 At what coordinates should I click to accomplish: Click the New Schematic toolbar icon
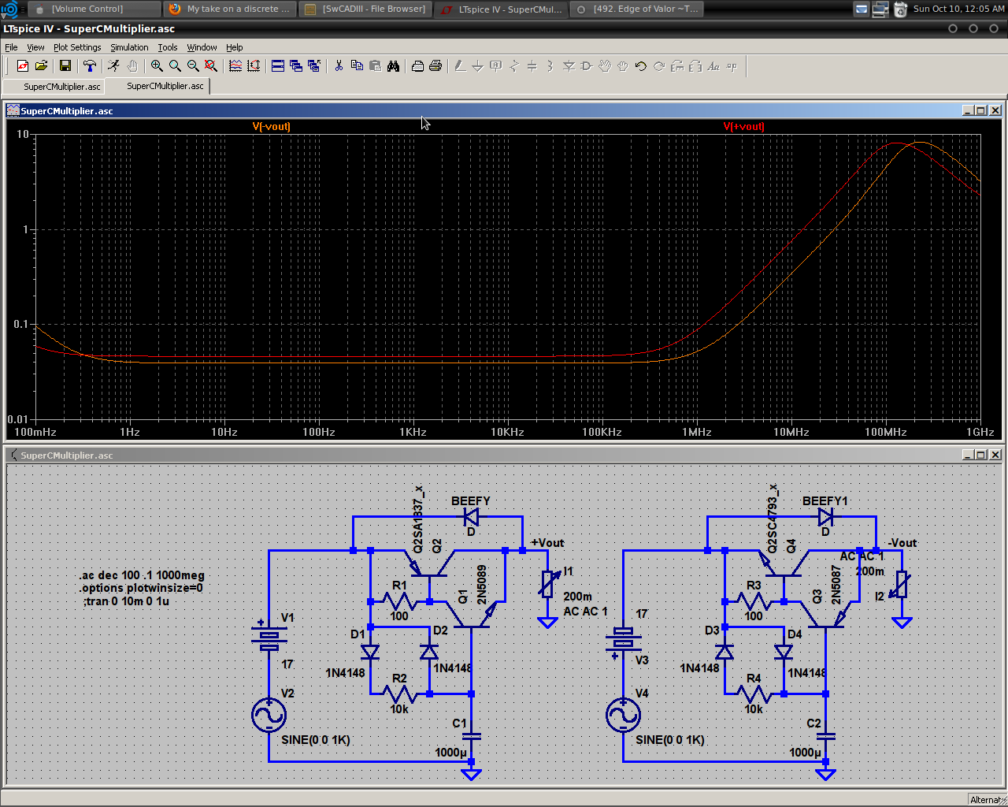click(x=23, y=66)
